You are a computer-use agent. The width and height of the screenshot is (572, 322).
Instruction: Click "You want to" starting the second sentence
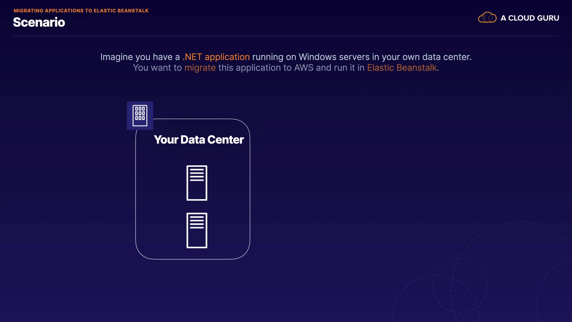157,68
